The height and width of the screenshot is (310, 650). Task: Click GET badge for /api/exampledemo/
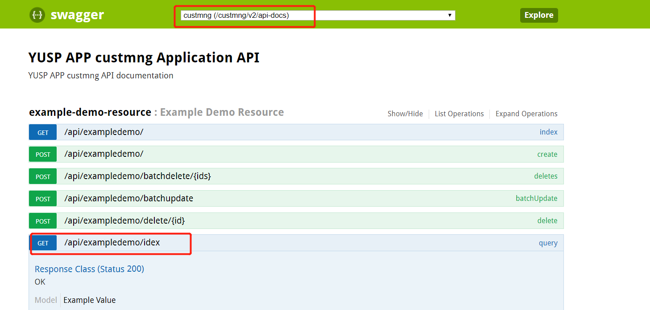[43, 132]
